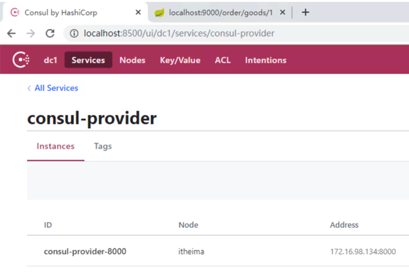The image size is (409, 273).
Task: Click the Consul logo in navbar
Action: click(x=21, y=60)
